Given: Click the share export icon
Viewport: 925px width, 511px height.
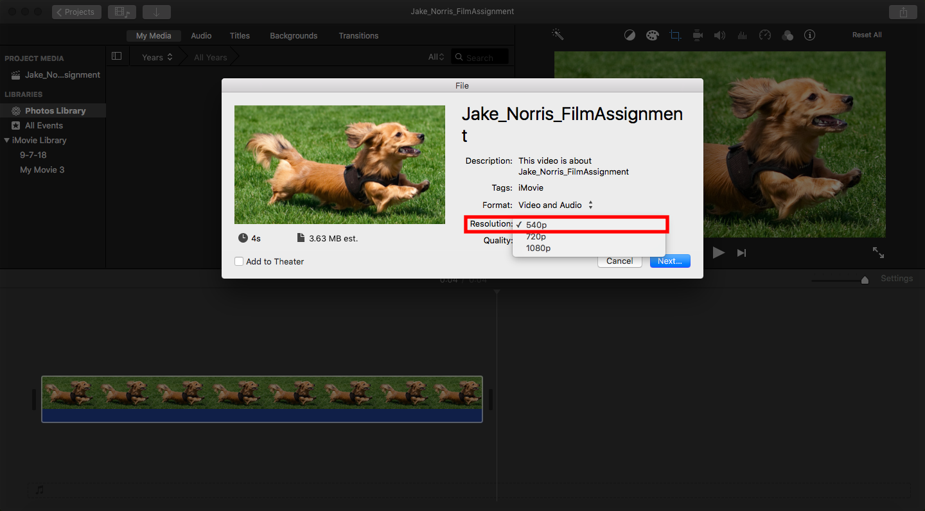Looking at the screenshot, I should pyautogui.click(x=903, y=12).
